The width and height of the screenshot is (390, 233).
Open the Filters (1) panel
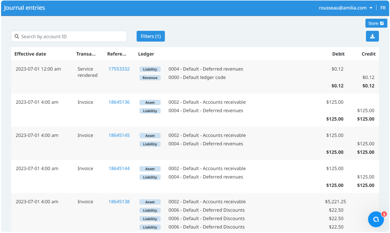150,36
